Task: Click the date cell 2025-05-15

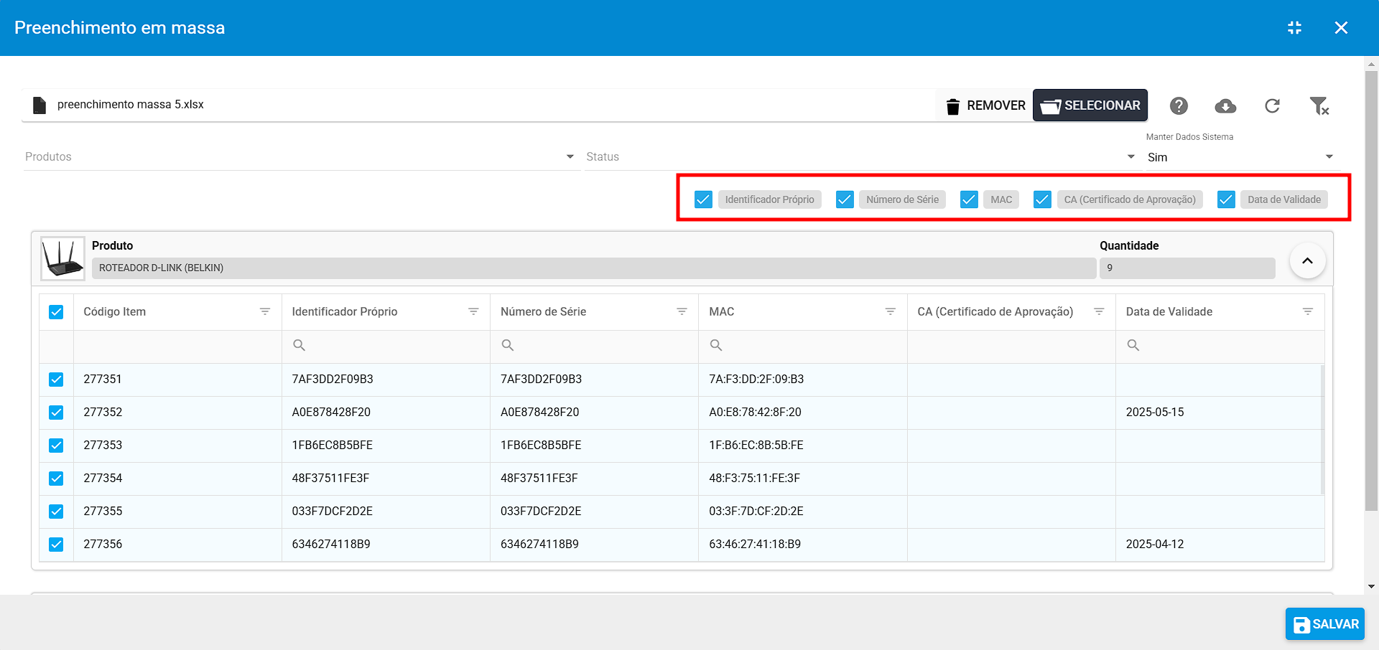Action: coord(1220,413)
